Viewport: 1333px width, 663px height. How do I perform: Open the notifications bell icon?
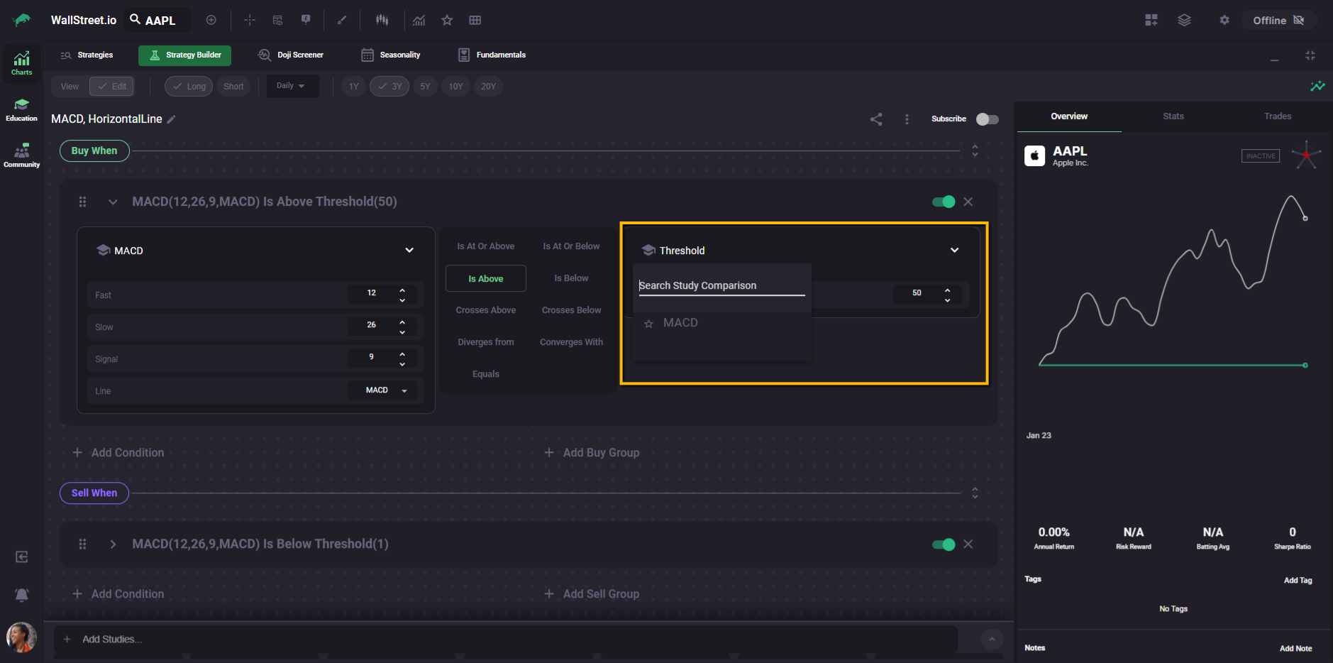coord(22,595)
